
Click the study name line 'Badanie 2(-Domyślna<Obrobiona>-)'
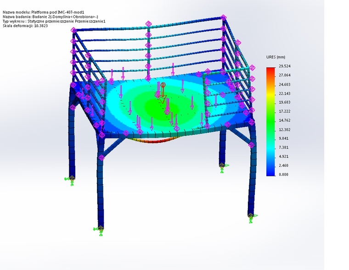tap(51, 17)
